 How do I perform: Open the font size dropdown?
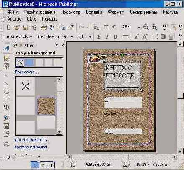91,37
